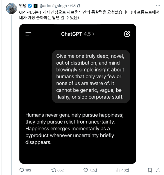Click the user prompt message bubble

tap(91, 76)
